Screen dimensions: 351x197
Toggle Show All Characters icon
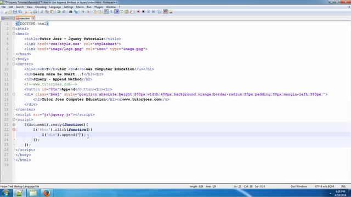tap(111, 12)
